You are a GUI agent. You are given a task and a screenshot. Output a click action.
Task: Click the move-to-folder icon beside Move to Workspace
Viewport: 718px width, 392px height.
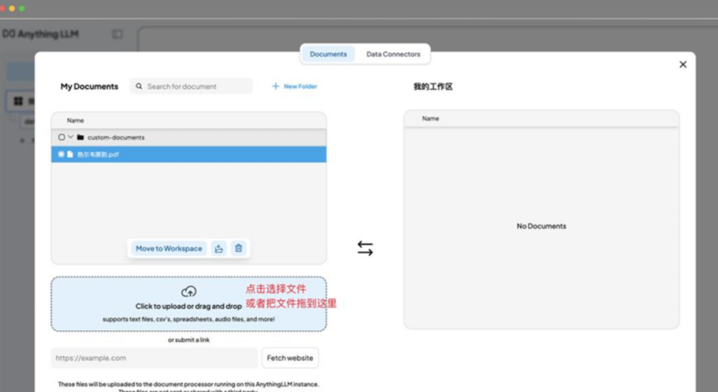tap(219, 248)
